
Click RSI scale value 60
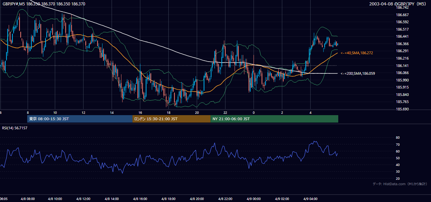point(398,151)
